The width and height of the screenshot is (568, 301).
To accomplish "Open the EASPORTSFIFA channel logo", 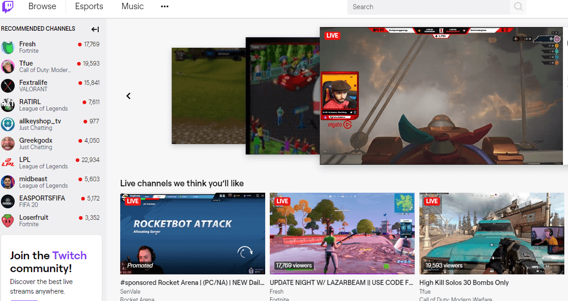I will [x=8, y=201].
